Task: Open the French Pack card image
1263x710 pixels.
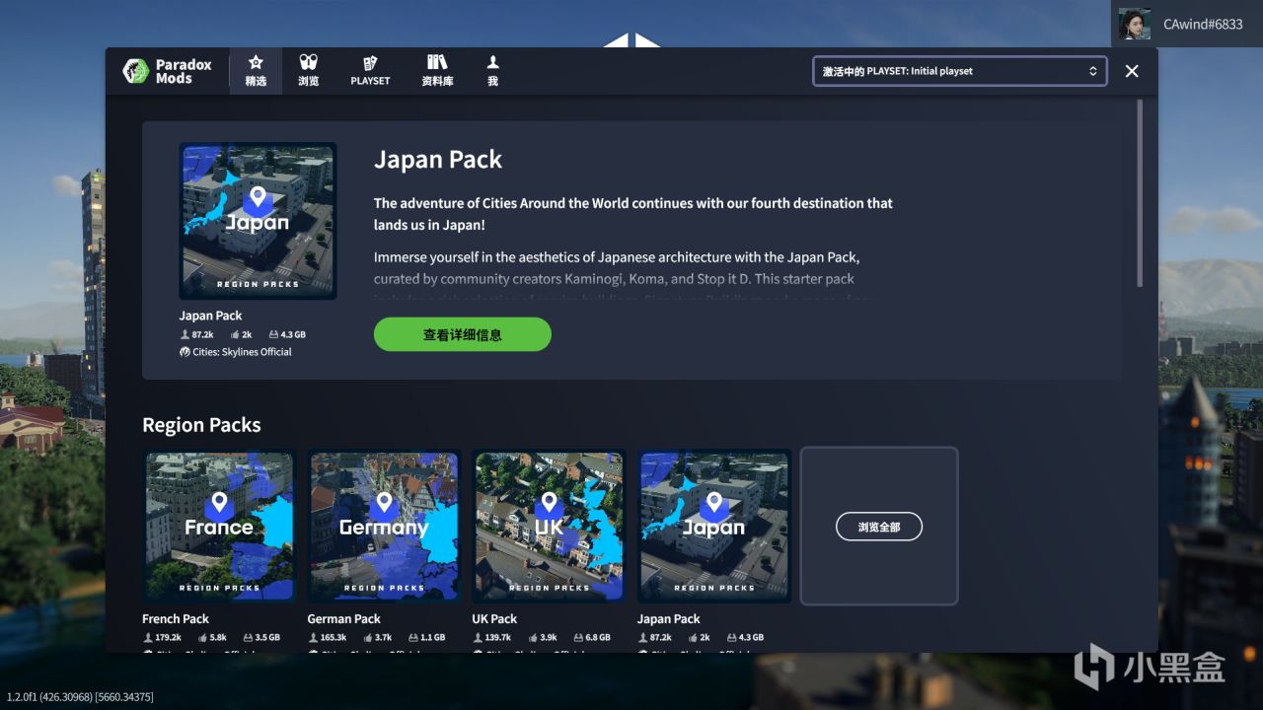Action: pyautogui.click(x=219, y=526)
